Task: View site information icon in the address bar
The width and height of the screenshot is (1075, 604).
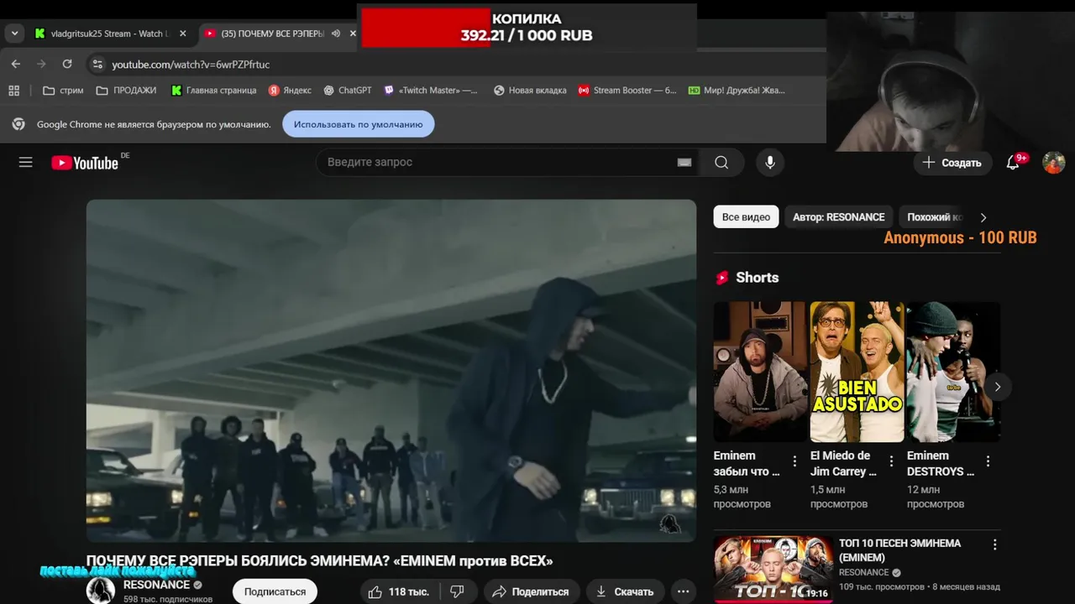Action: click(x=97, y=64)
